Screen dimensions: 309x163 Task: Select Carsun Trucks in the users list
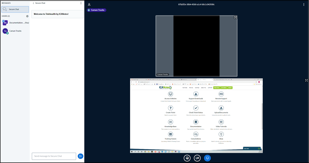coord(15,31)
